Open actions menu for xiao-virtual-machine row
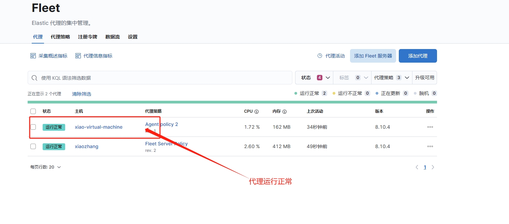 [x=430, y=127]
